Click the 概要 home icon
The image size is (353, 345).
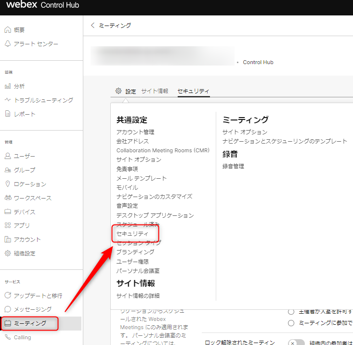8,29
